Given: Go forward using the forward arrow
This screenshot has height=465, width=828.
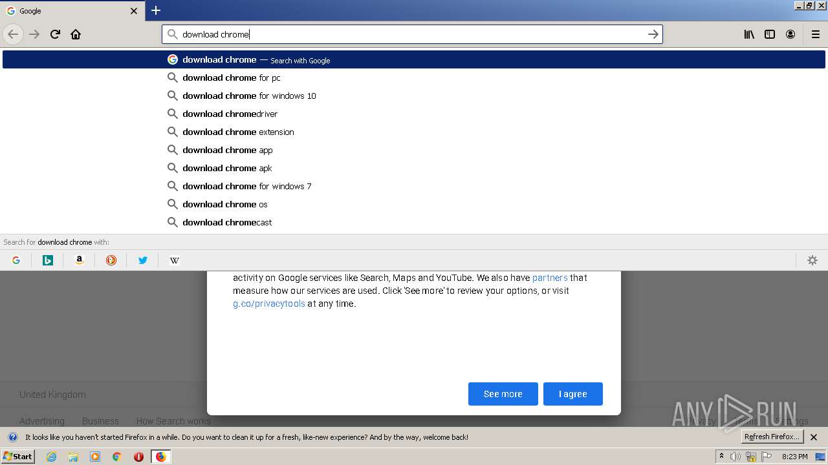Looking at the screenshot, I should click(x=34, y=34).
